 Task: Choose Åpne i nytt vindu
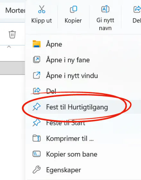pyautogui.click(x=72, y=76)
